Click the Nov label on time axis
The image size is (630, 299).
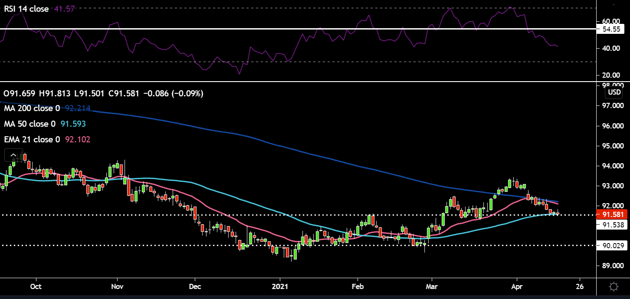coord(118,287)
